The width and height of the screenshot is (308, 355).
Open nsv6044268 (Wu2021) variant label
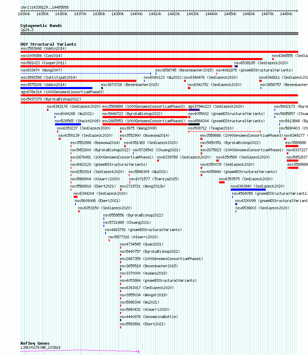(74, 114)
